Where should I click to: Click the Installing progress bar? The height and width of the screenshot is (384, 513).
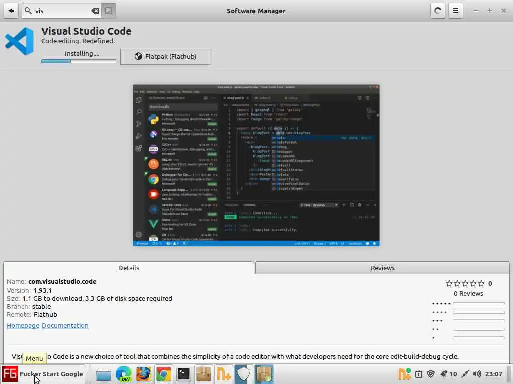pyautogui.click(x=79, y=61)
